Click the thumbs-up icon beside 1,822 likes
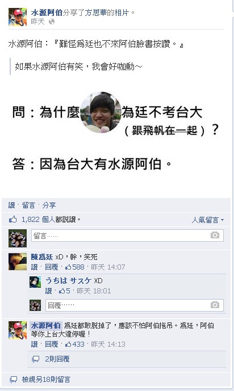This screenshot has width=234, height=391. 12,220
